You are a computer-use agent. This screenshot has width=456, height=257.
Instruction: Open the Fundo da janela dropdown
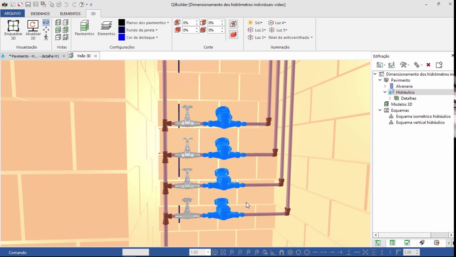pyautogui.click(x=142, y=30)
